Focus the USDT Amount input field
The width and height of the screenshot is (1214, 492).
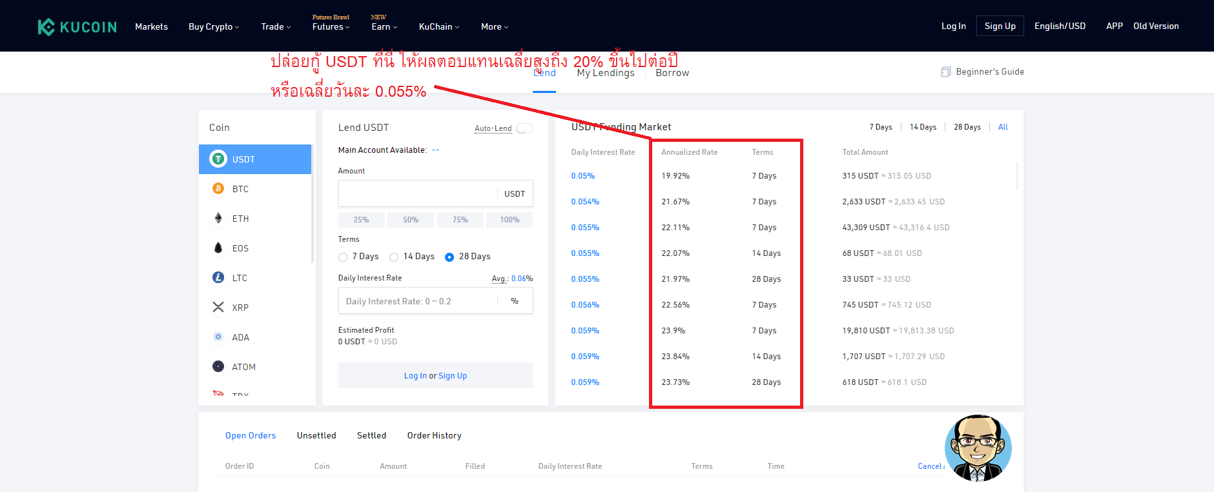[x=436, y=193]
